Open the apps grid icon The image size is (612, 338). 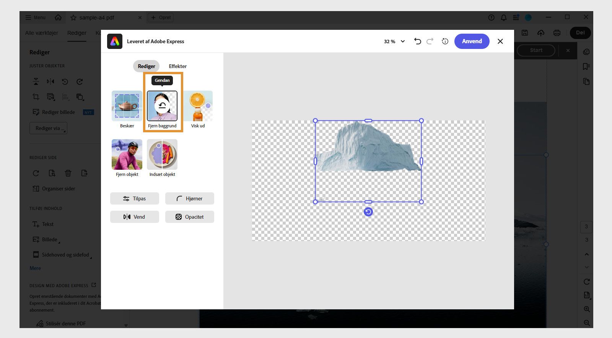(x=516, y=18)
